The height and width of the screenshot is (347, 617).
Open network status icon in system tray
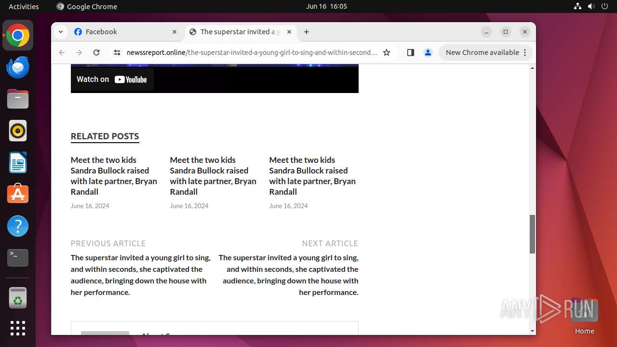(577, 6)
